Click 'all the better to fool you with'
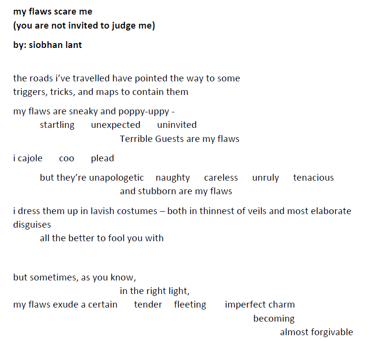Viewport: 376px width, 341px height. pyautogui.click(x=102, y=238)
